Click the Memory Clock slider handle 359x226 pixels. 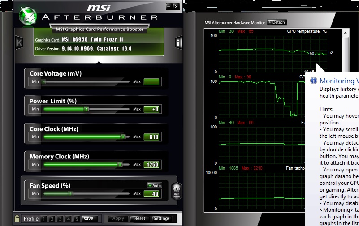(120, 164)
